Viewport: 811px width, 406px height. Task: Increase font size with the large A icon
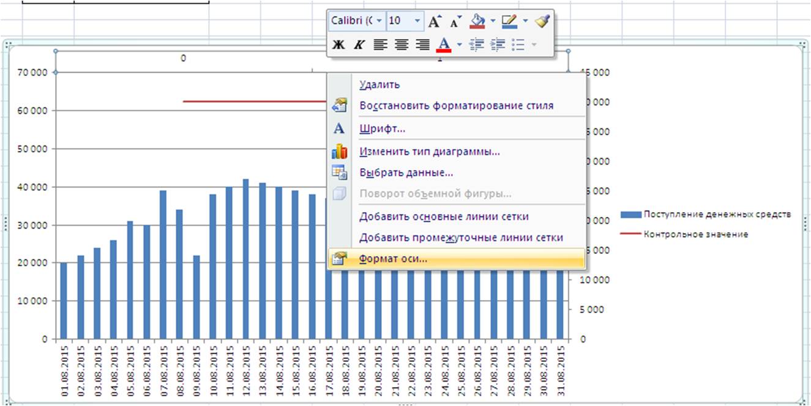click(x=435, y=21)
